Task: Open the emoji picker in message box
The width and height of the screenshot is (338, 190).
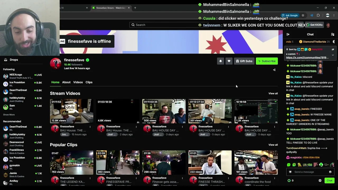Action: coord(330,172)
